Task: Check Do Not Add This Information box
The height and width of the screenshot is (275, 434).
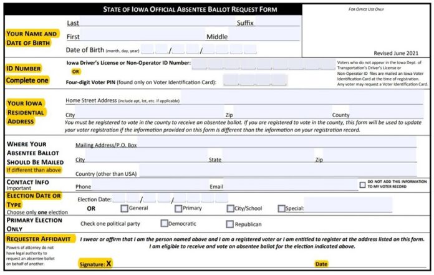Action: 362,185
